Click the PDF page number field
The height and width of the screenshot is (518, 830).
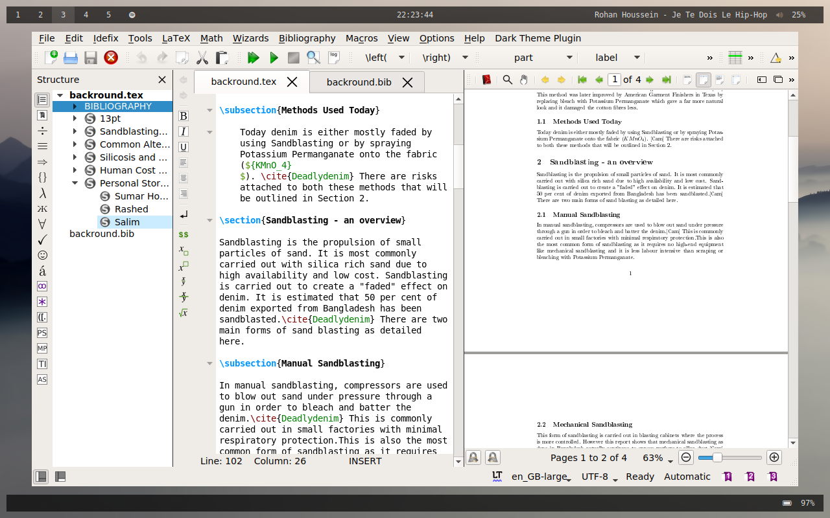point(614,80)
